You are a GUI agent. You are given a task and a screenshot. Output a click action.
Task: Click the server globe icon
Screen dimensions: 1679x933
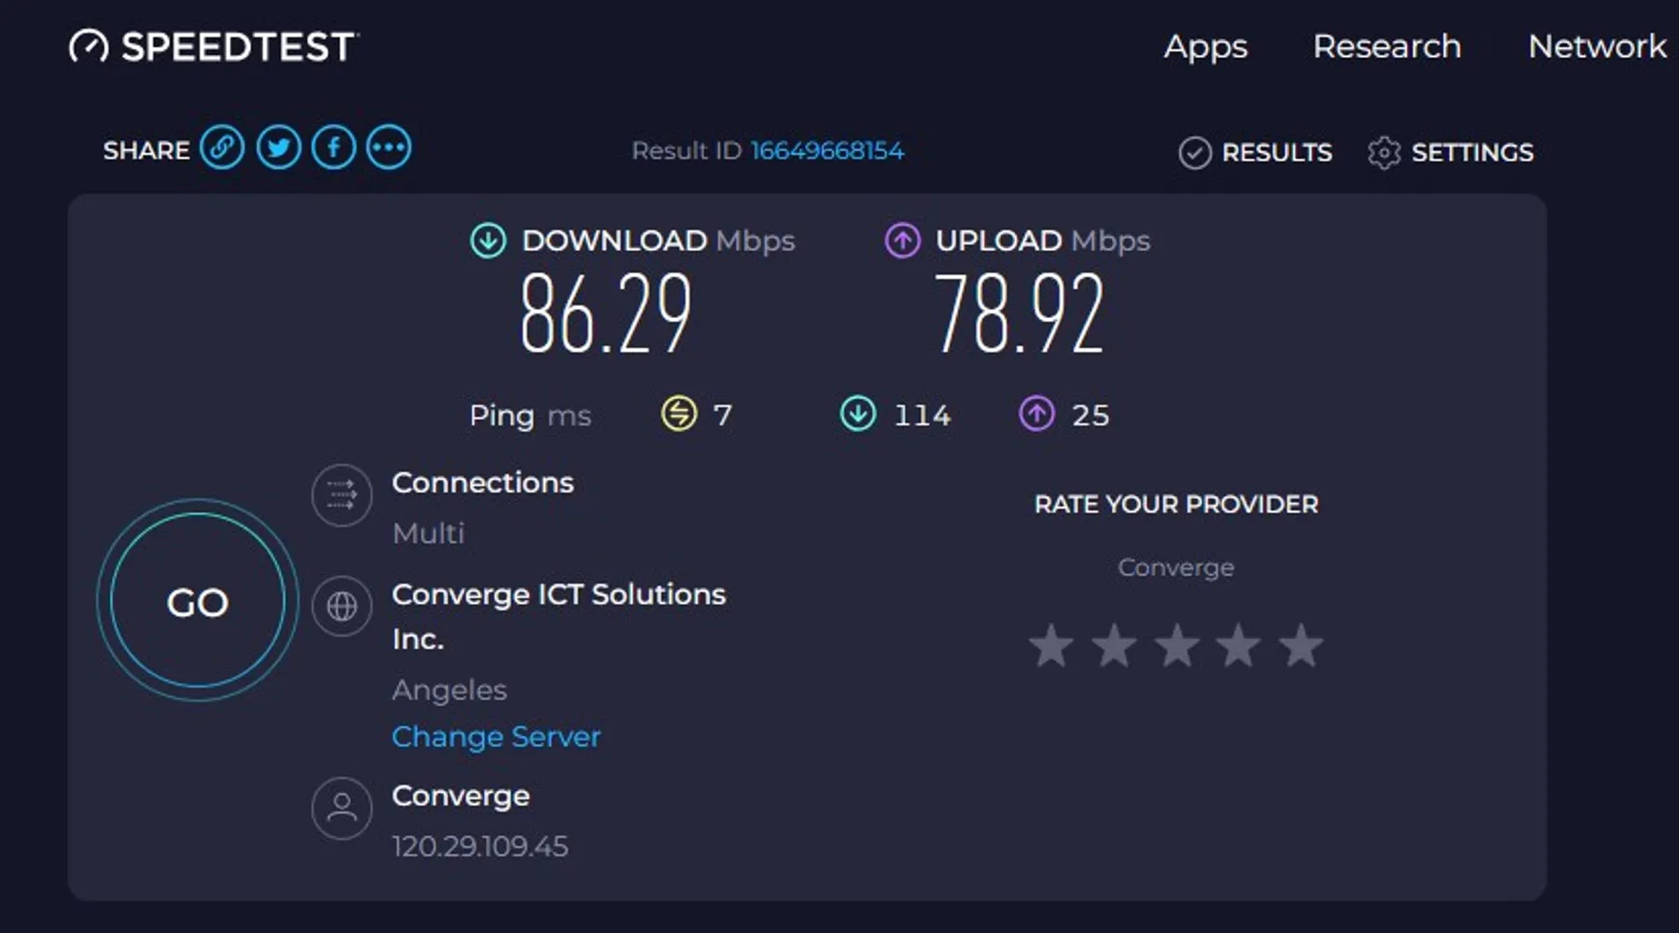341,606
